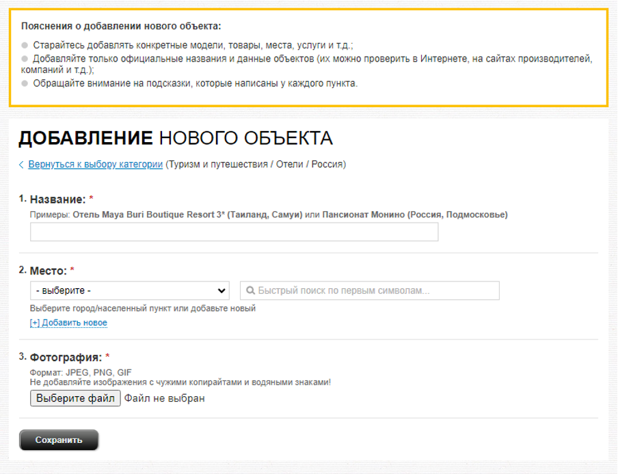Click the red asterisk next to Место
618x474 pixels.
point(72,271)
